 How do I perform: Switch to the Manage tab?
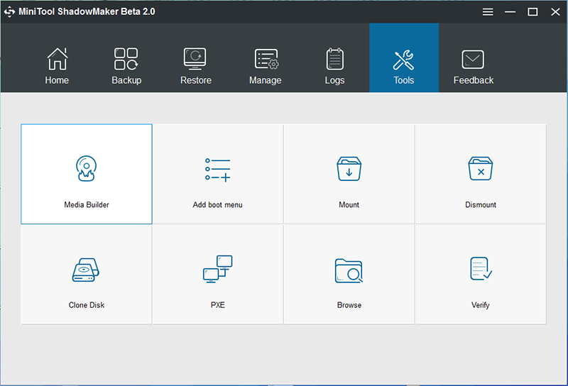point(266,67)
